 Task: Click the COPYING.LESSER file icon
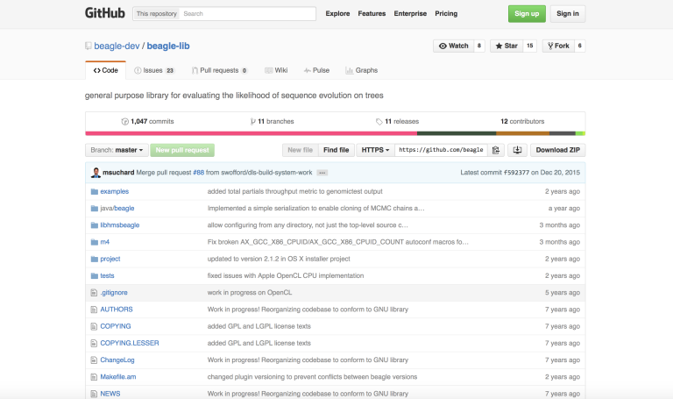click(94, 343)
